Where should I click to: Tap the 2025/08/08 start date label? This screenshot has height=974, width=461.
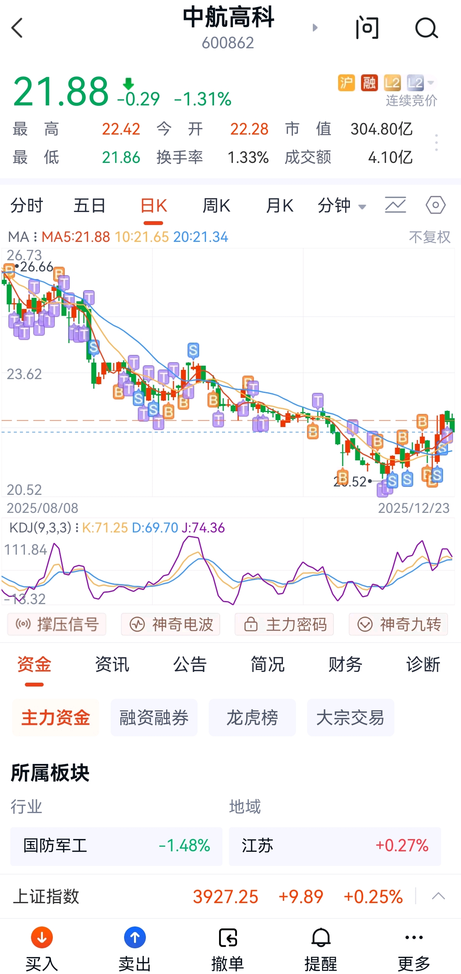pos(43,508)
